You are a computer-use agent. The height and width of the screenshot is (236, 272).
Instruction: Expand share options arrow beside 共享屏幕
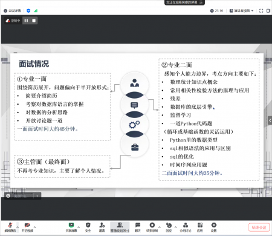(x=79, y=227)
